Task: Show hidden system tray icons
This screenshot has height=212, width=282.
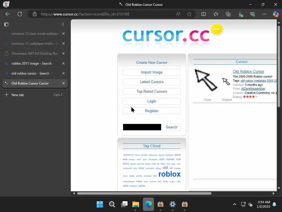Action: tap(235, 204)
